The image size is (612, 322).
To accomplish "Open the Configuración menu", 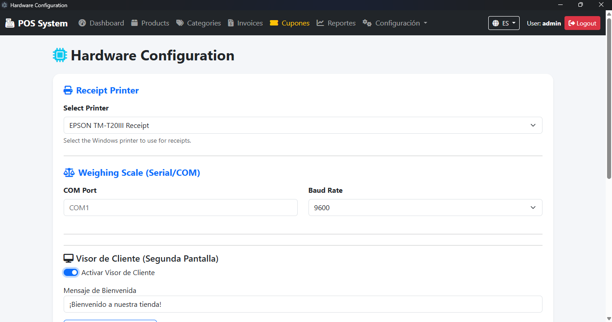I will pos(395,23).
